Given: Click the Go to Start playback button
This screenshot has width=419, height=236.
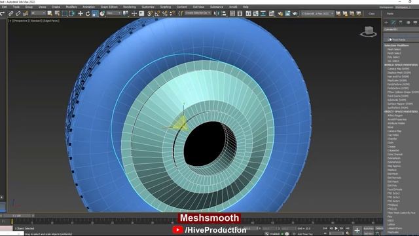Looking at the screenshot, I should tap(325, 228).
